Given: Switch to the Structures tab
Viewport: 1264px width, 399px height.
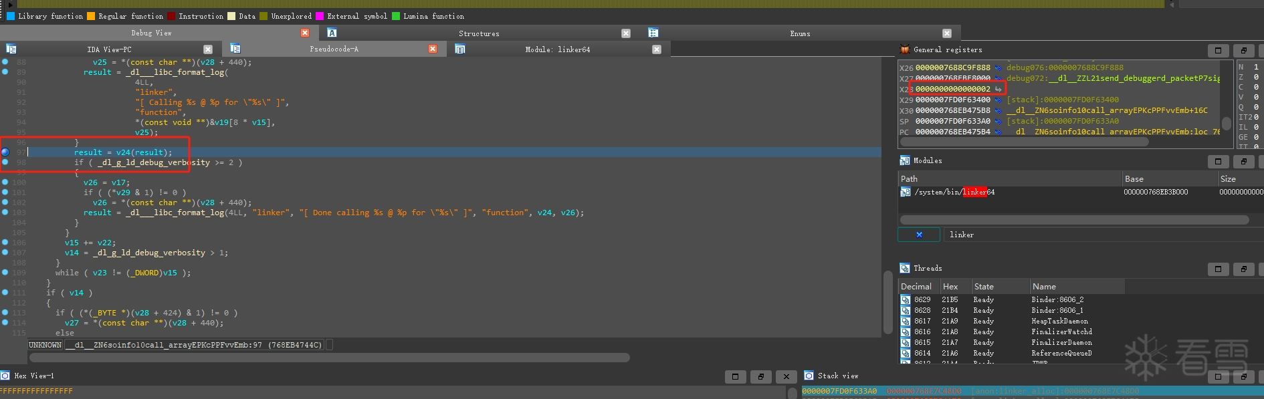Looking at the screenshot, I should coord(479,33).
